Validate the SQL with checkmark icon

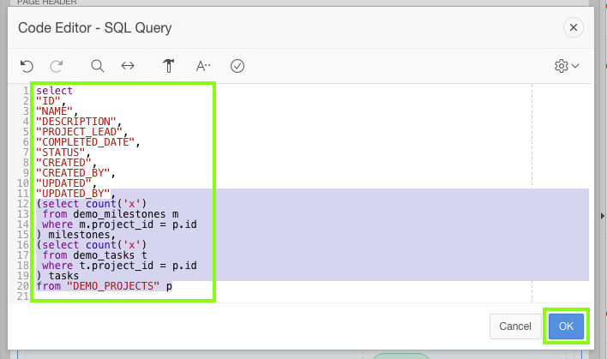(x=237, y=66)
